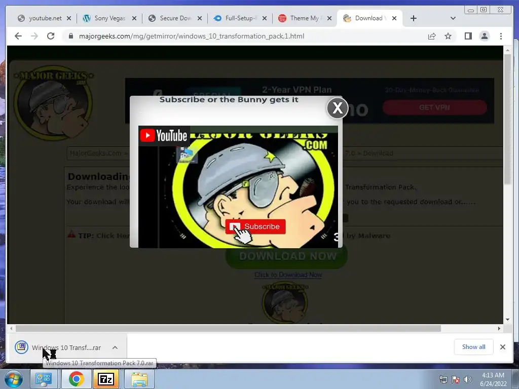The height and width of the screenshot is (389, 519).
Task: Close the youtube.net tab
Action: click(x=69, y=18)
